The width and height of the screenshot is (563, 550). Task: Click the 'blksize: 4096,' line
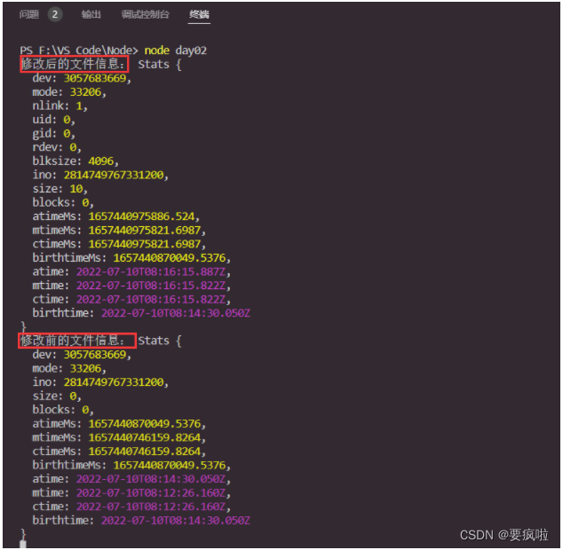coord(75,161)
